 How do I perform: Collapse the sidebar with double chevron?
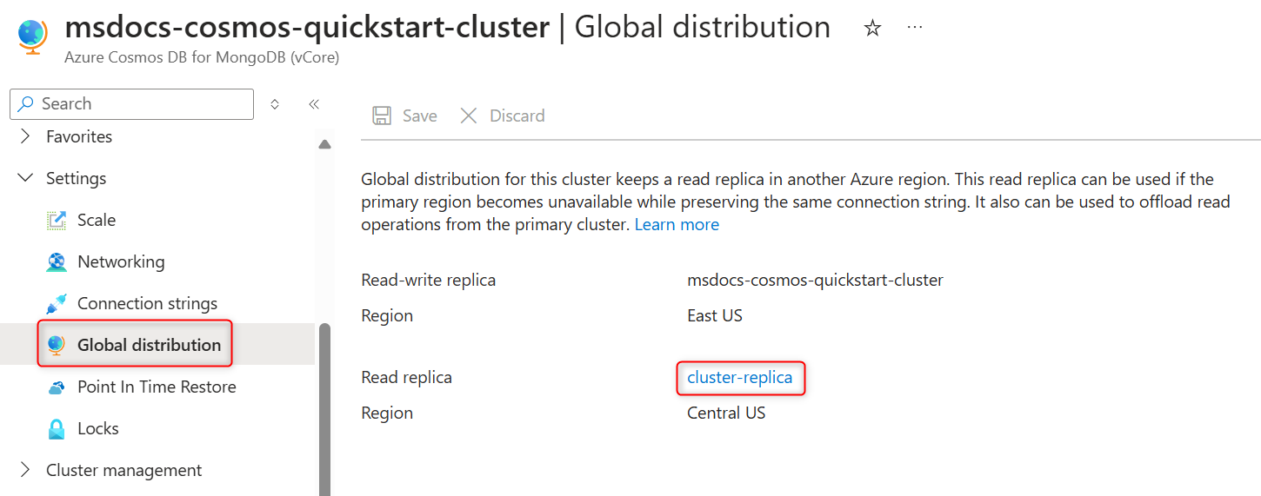314,104
